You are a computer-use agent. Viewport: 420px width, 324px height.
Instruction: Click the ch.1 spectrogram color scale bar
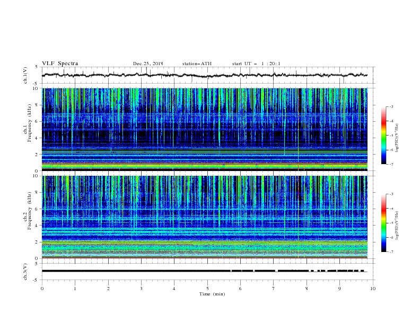click(383, 135)
